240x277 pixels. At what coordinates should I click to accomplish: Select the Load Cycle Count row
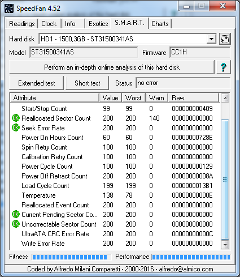pyautogui.click(x=115, y=186)
